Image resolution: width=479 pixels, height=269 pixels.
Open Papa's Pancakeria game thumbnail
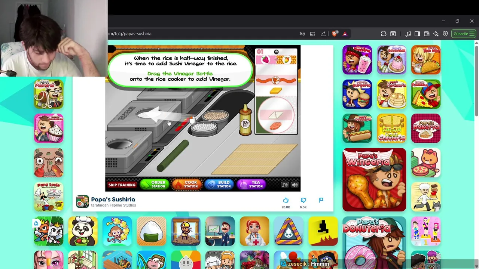[x=391, y=94]
